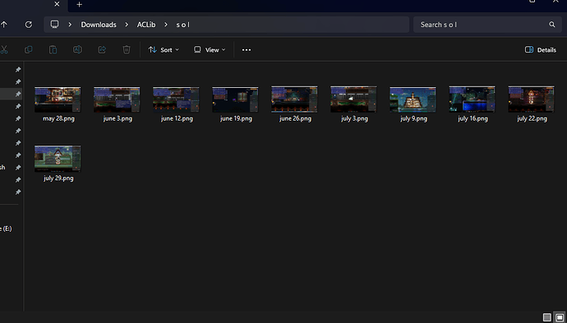Click file name text july 16.png
The height and width of the screenshot is (323, 567).
[473, 118]
